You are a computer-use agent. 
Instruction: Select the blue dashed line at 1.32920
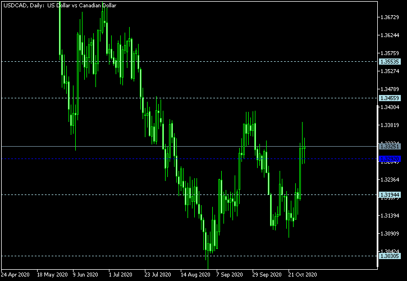[190, 158]
